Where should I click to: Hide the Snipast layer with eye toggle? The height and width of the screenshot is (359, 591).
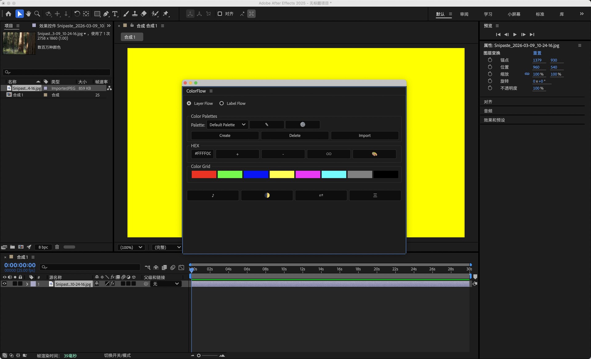click(x=4, y=284)
